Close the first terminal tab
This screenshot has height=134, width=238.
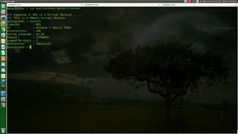click(x=82, y=5)
